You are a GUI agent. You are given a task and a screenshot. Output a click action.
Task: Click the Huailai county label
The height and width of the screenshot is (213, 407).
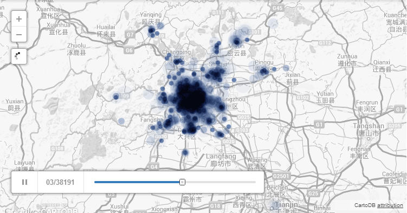pyautogui.click(x=106, y=30)
